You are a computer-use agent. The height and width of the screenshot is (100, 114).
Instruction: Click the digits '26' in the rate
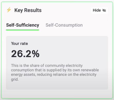pyautogui.click(x=17, y=54)
